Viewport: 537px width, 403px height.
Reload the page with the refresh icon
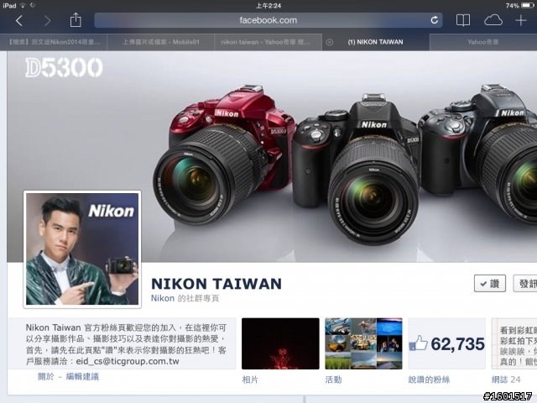435,20
